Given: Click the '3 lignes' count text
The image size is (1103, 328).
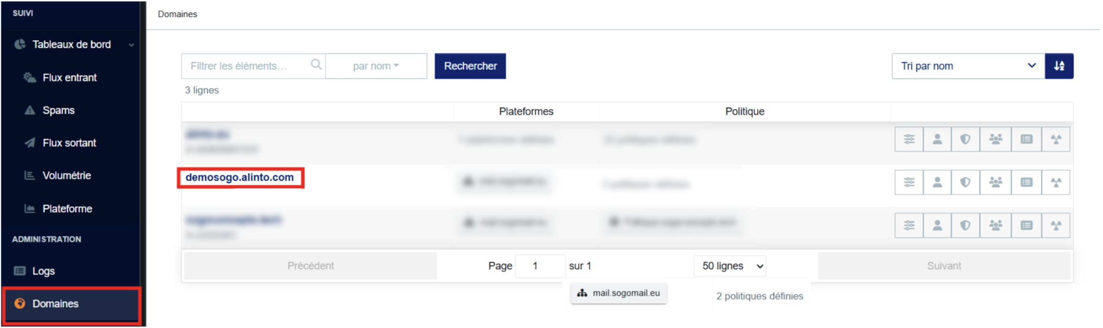Looking at the screenshot, I should (x=202, y=90).
